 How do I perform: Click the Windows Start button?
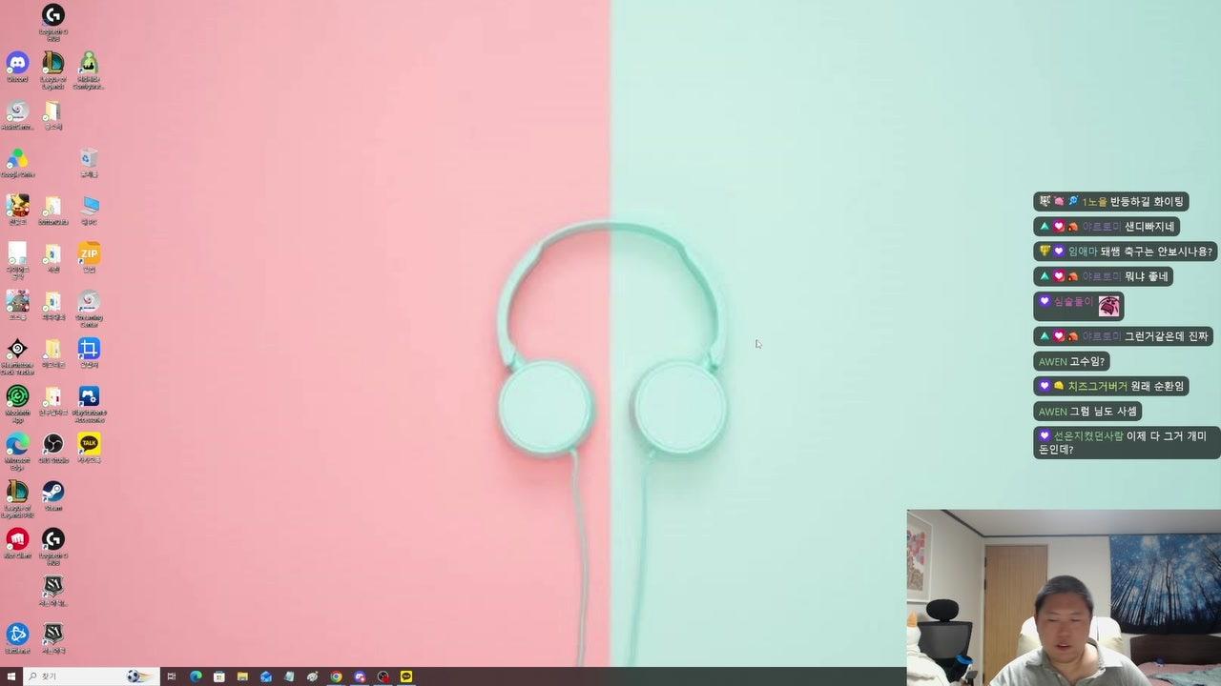click(11, 676)
